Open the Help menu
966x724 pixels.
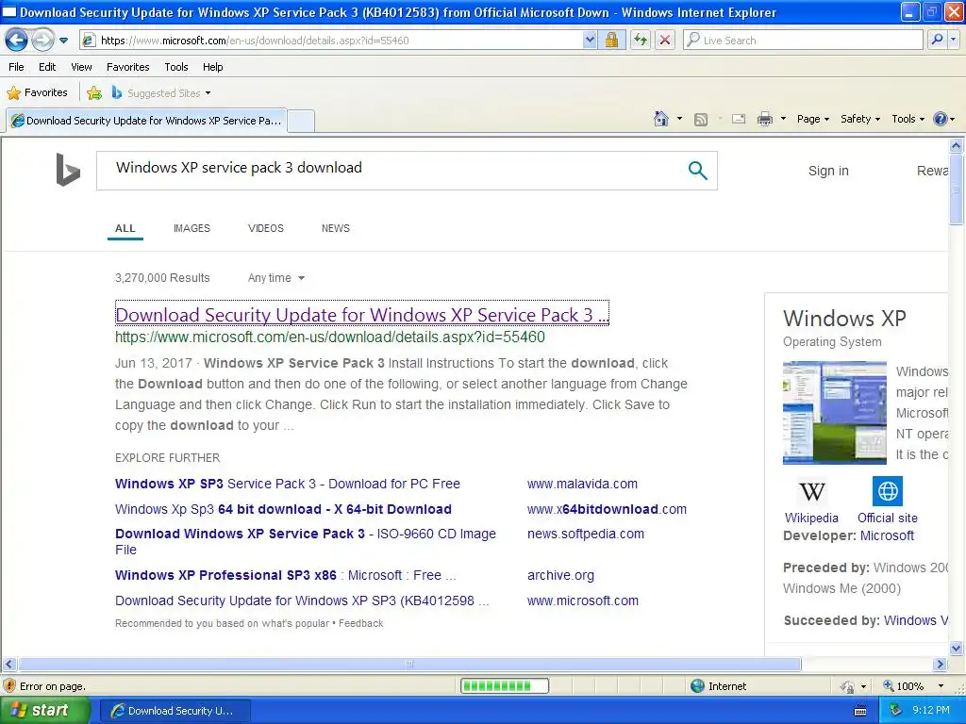pyautogui.click(x=212, y=67)
